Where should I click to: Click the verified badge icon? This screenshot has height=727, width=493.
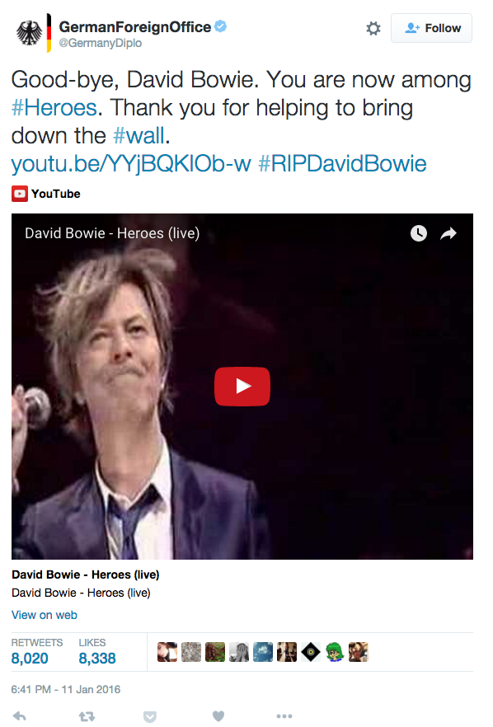click(x=221, y=26)
